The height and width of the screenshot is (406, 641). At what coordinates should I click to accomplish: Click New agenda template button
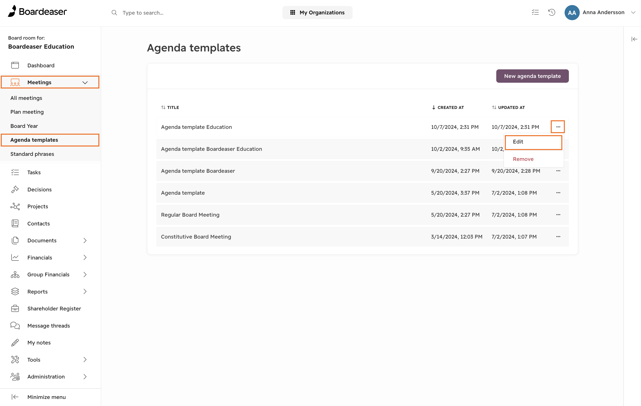[532, 76]
